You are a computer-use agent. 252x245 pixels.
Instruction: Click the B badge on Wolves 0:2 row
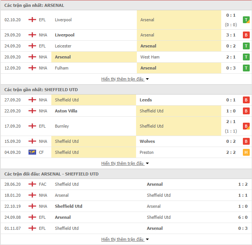tap(246, 141)
